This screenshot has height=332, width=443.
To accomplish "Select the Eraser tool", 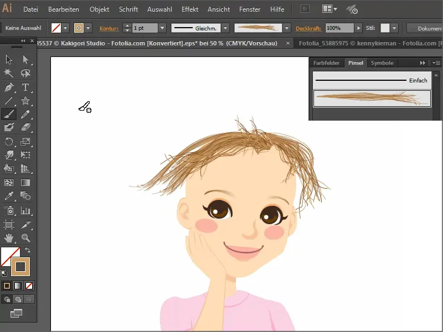I will [25, 127].
